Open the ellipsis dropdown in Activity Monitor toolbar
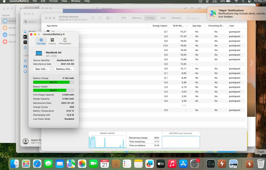Viewport: 266px width, 170px height. pyautogui.click(x=109, y=18)
